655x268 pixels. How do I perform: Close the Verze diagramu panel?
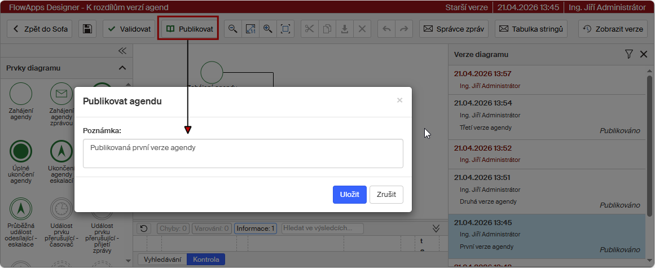(644, 54)
